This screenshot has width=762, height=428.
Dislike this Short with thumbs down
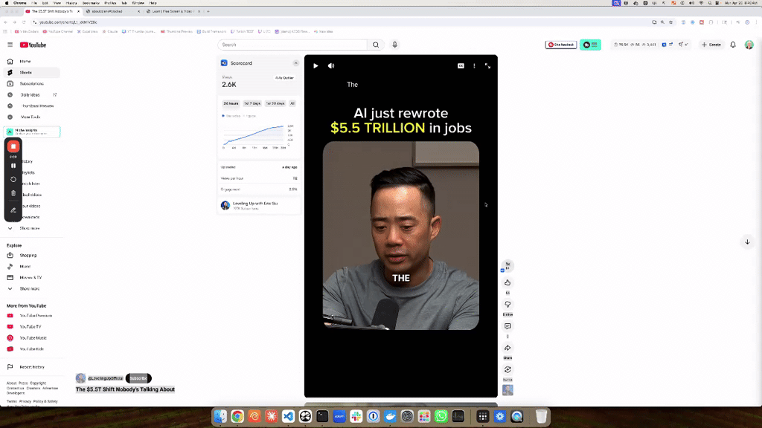[x=508, y=304]
